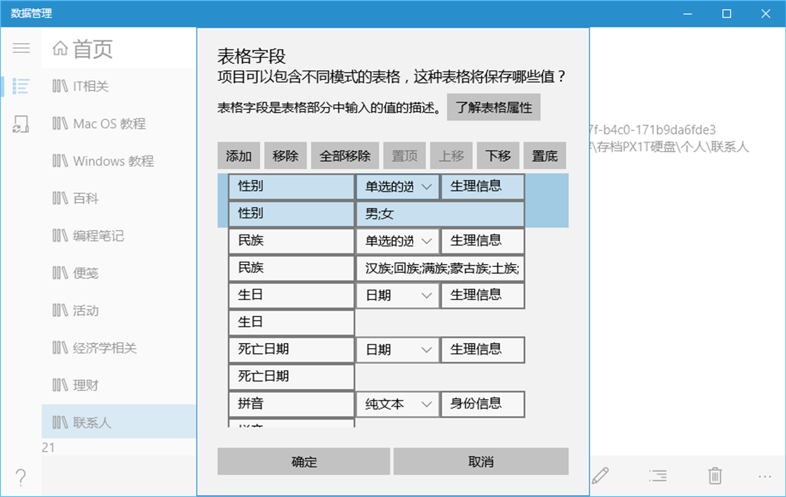Image resolution: width=786 pixels, height=497 pixels.
Task: Open the ellipsis more options icon
Action: pyautogui.click(x=765, y=477)
